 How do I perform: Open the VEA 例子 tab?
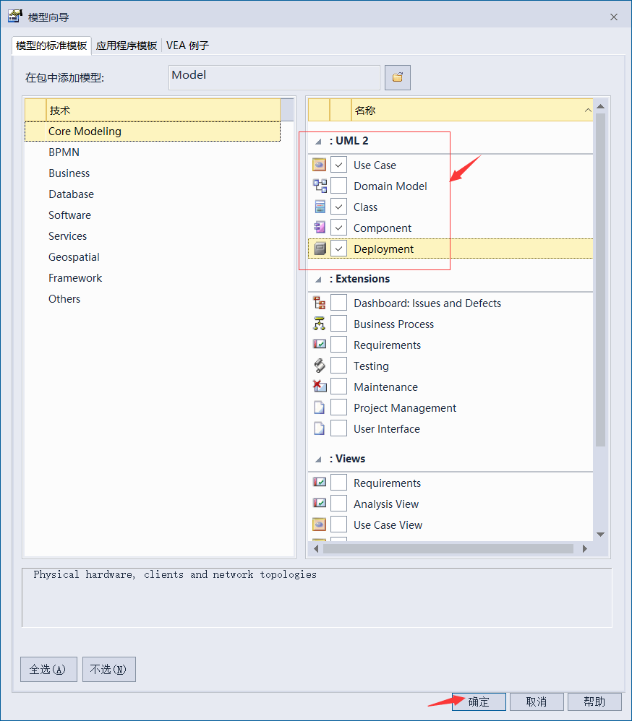coord(187,45)
